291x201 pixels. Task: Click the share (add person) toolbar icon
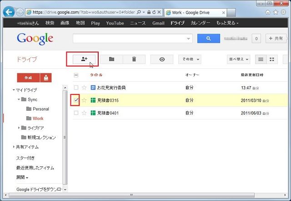(84, 59)
